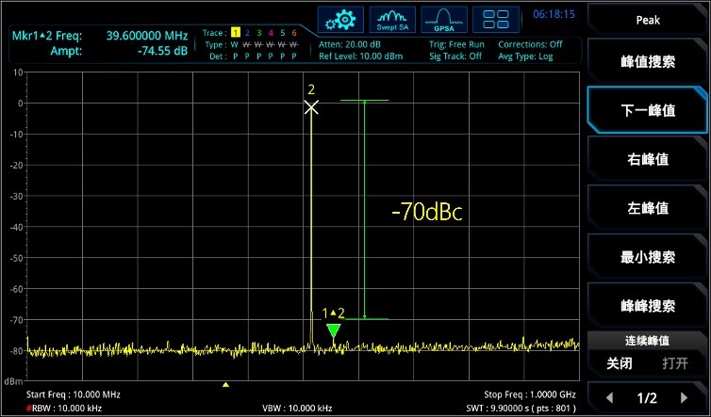Viewport: 711px width, 417px height.
Task: Click the white X marker 2 on the peak
Action: click(x=311, y=107)
